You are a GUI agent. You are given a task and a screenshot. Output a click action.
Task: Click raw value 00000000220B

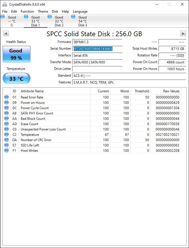point(167,151)
